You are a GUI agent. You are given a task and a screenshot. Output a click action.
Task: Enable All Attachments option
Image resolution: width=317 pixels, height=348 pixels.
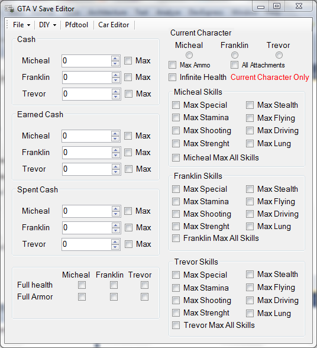(x=234, y=65)
